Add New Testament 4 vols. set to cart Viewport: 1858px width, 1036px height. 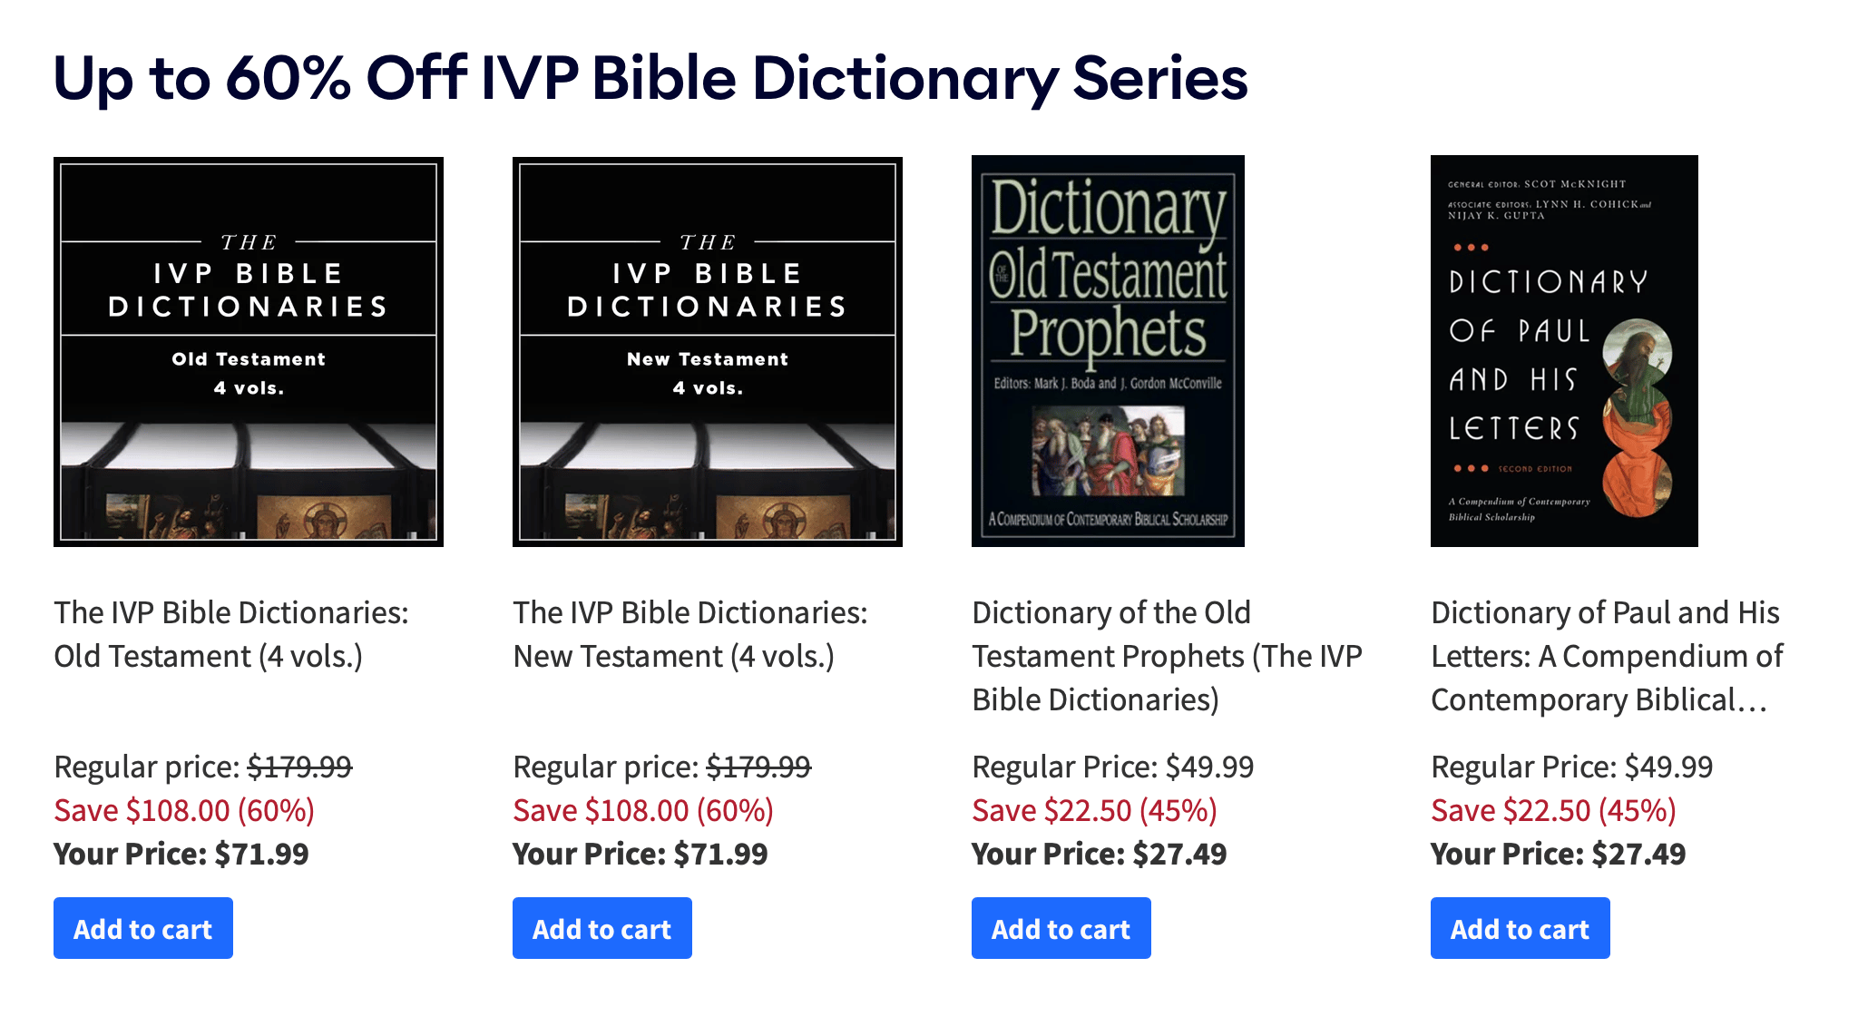602,928
